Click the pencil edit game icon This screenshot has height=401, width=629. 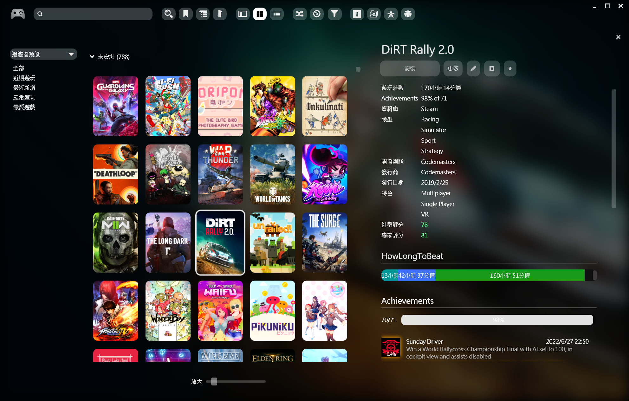(473, 68)
